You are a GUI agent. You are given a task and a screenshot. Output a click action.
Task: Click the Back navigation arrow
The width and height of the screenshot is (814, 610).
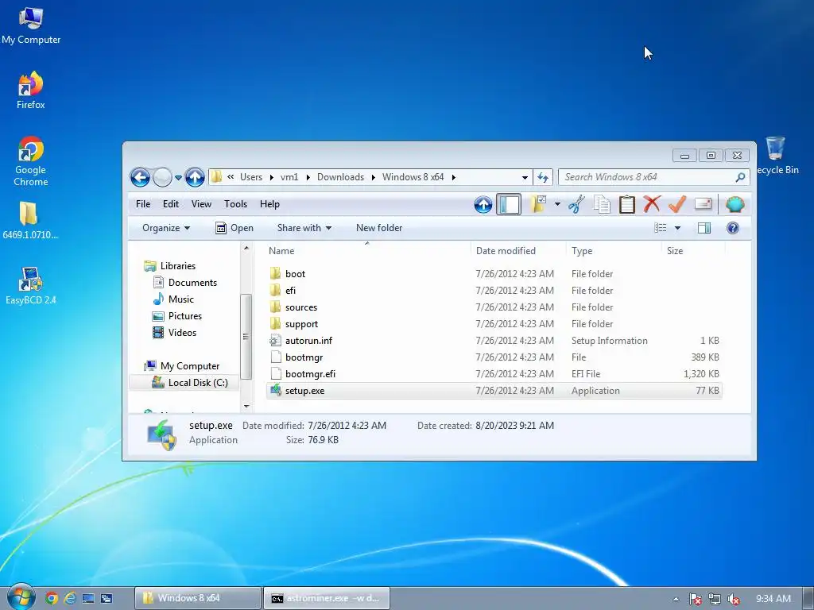pyautogui.click(x=140, y=177)
